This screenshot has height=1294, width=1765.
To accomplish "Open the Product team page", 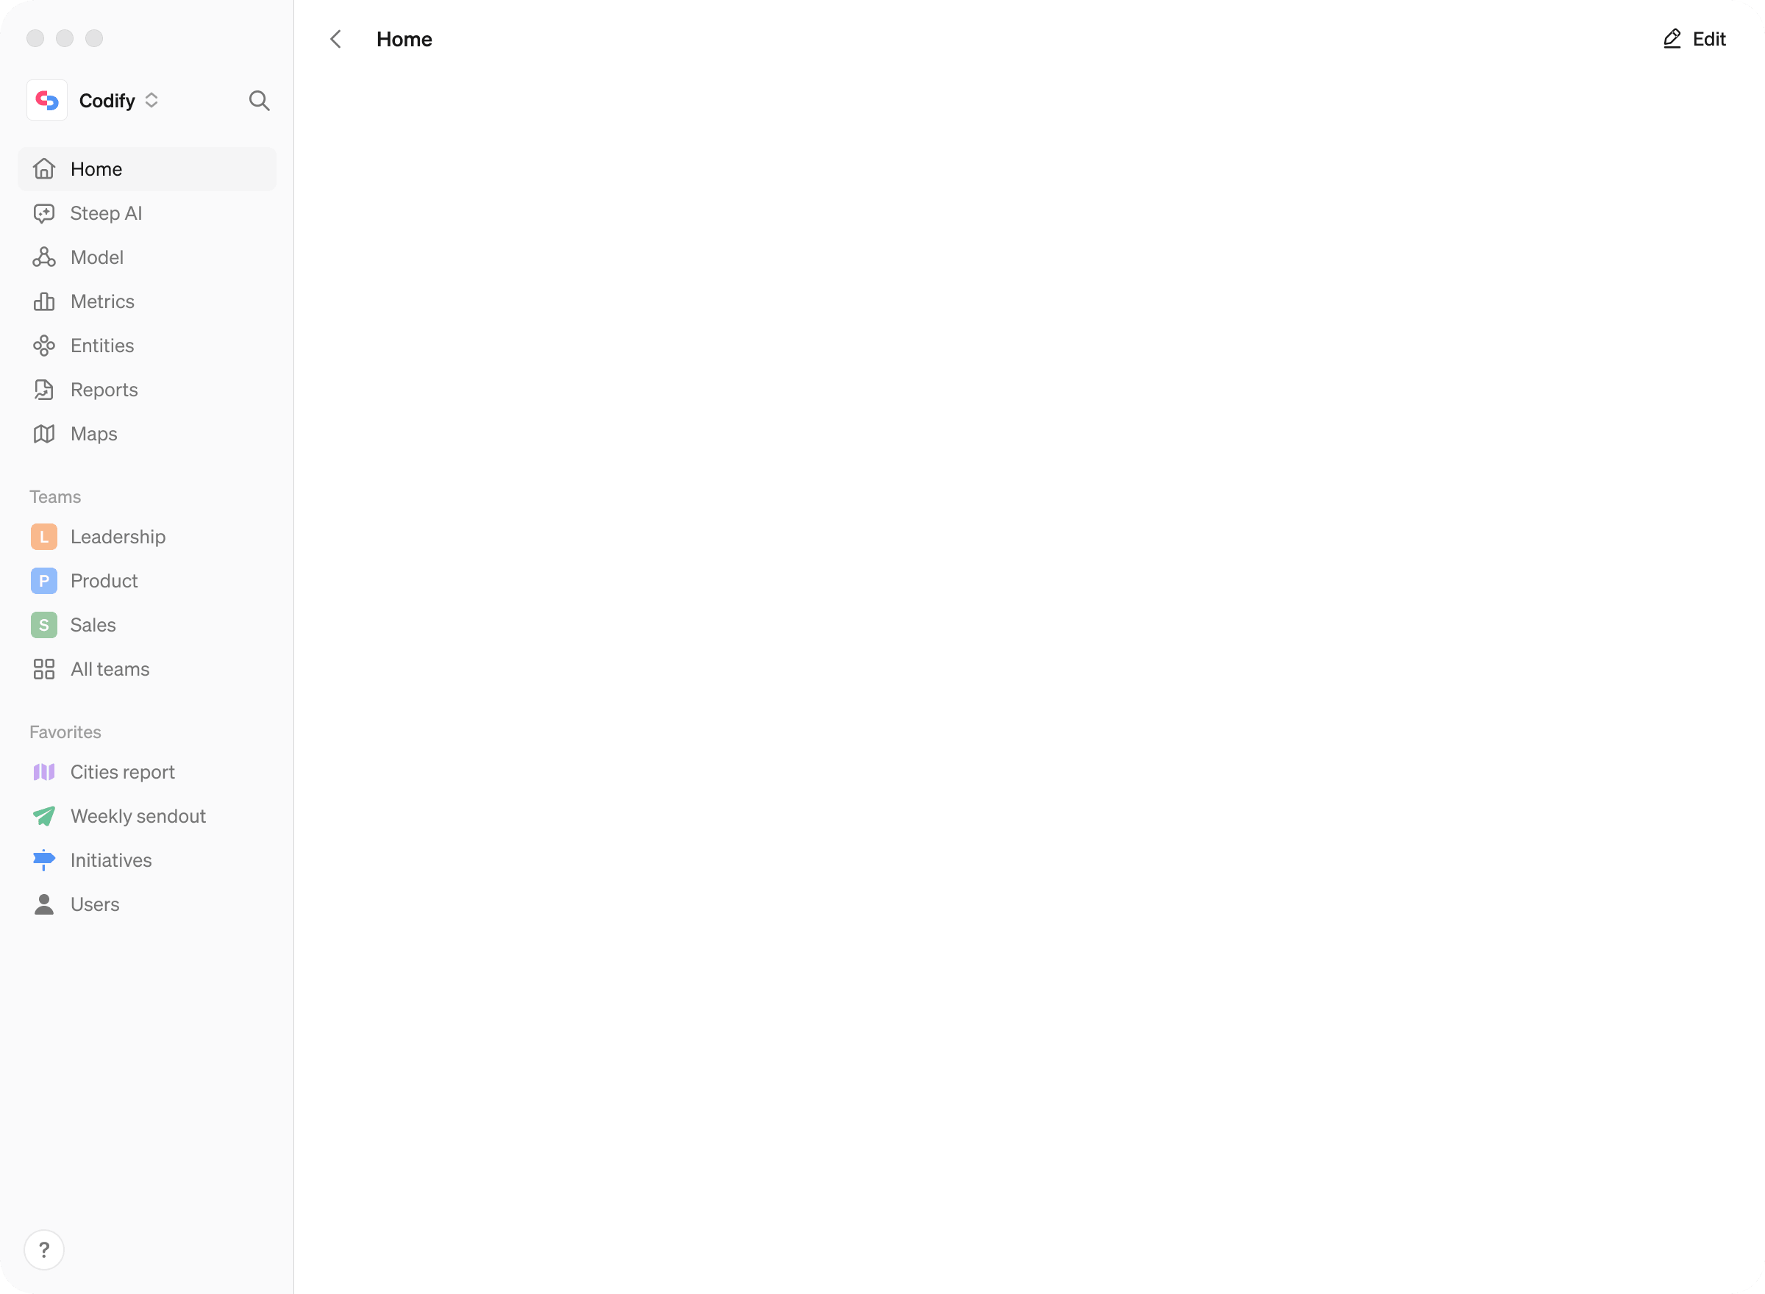I will [104, 582].
